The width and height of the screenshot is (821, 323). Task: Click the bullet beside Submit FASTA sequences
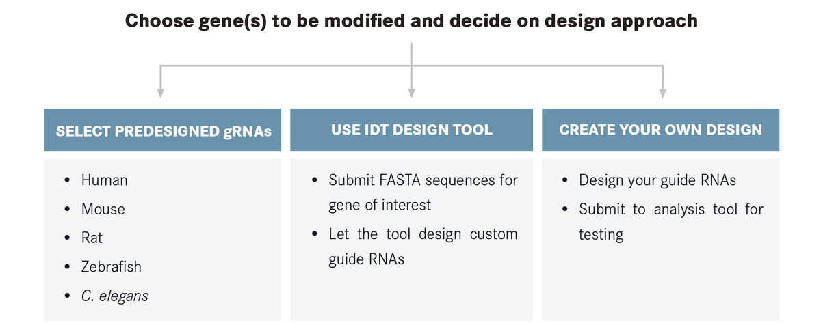[314, 180]
